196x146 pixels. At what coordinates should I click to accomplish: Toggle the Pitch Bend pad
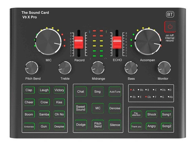[x=98, y=125]
